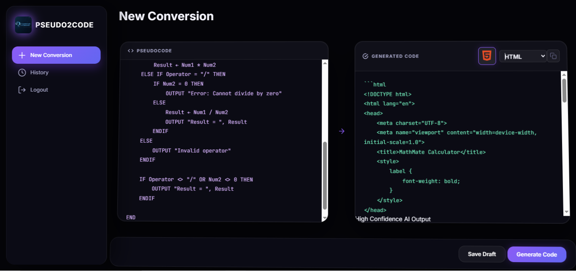This screenshot has height=271, width=576.
Task: Click the <html lang="en"> line
Action: [x=389, y=103]
